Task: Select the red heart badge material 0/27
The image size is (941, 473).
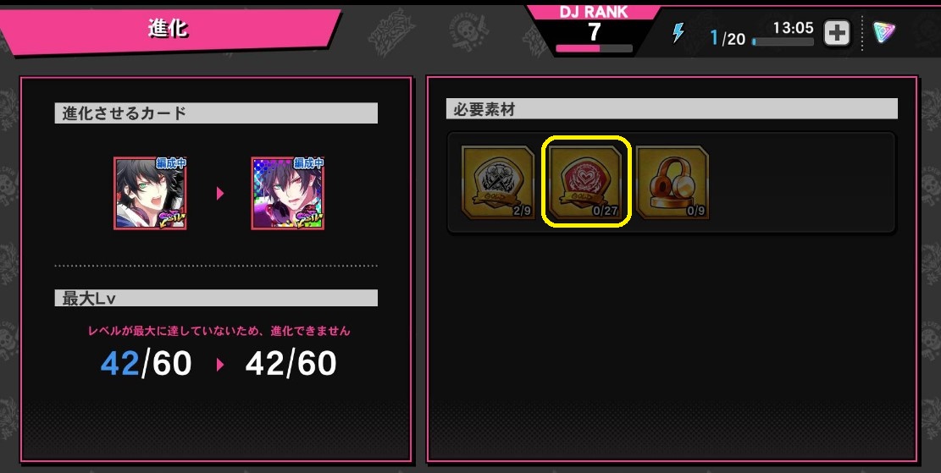Action: tap(586, 182)
